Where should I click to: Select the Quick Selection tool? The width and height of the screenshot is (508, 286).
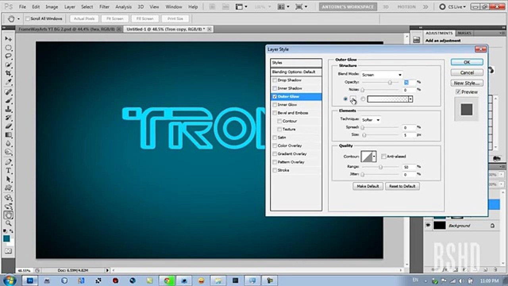8,65
